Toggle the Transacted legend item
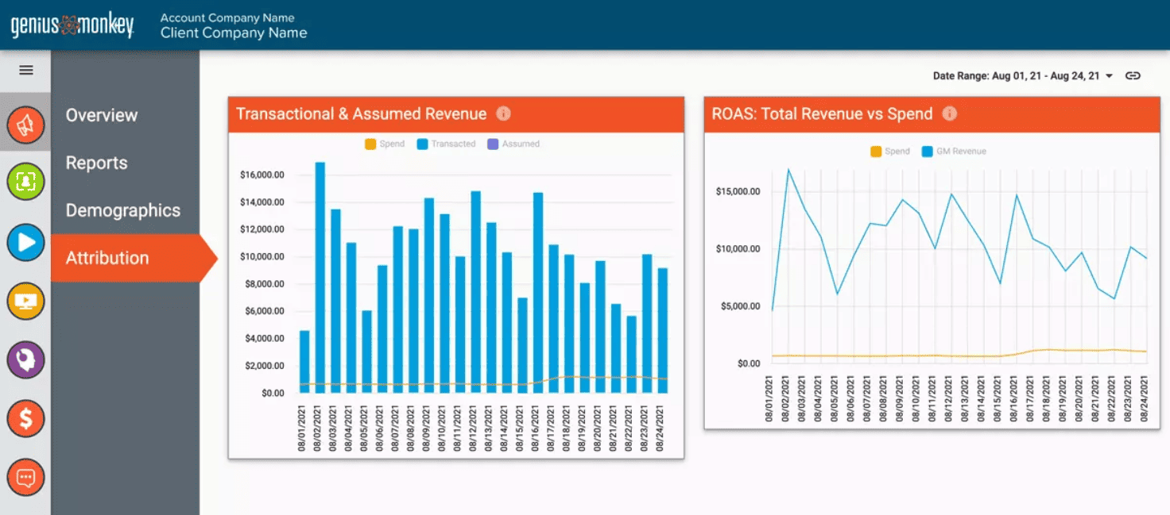This screenshot has width=1170, height=515. tap(441, 144)
